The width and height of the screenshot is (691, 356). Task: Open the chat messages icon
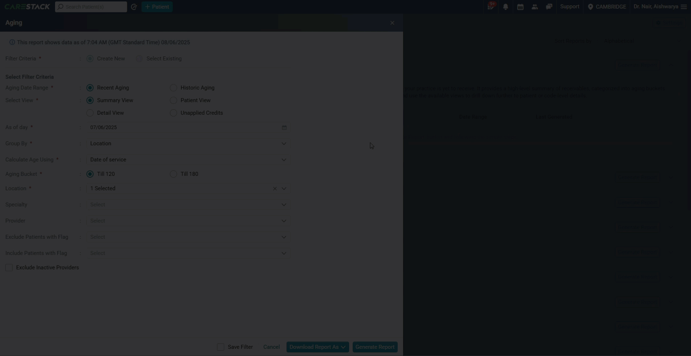click(x=549, y=7)
